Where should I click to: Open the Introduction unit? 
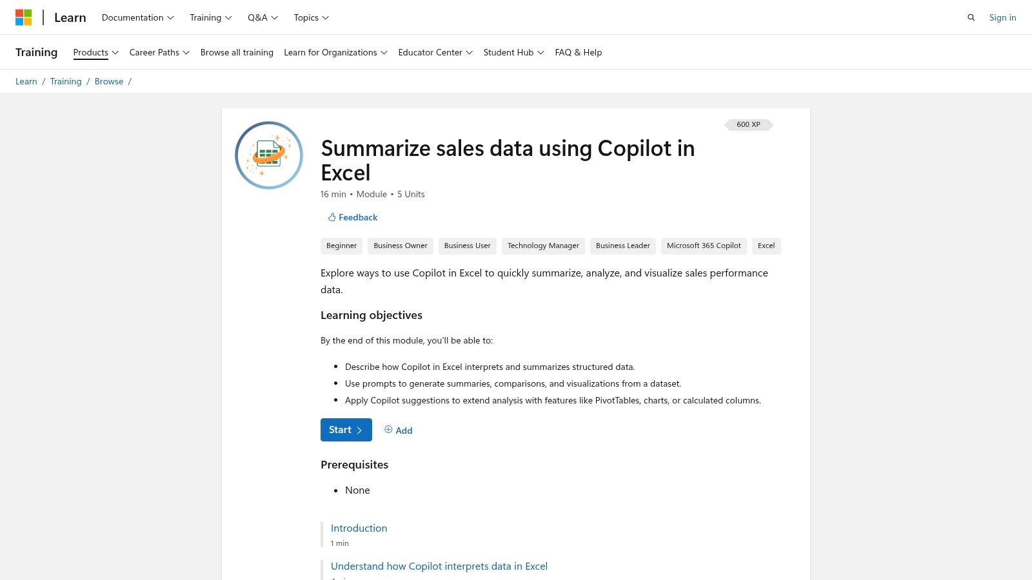coord(359,528)
